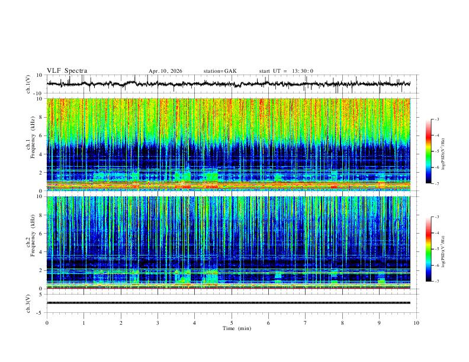Viewport: 469px width, 362px height.
Task: Click the "station=GAK" label
Action: point(220,71)
